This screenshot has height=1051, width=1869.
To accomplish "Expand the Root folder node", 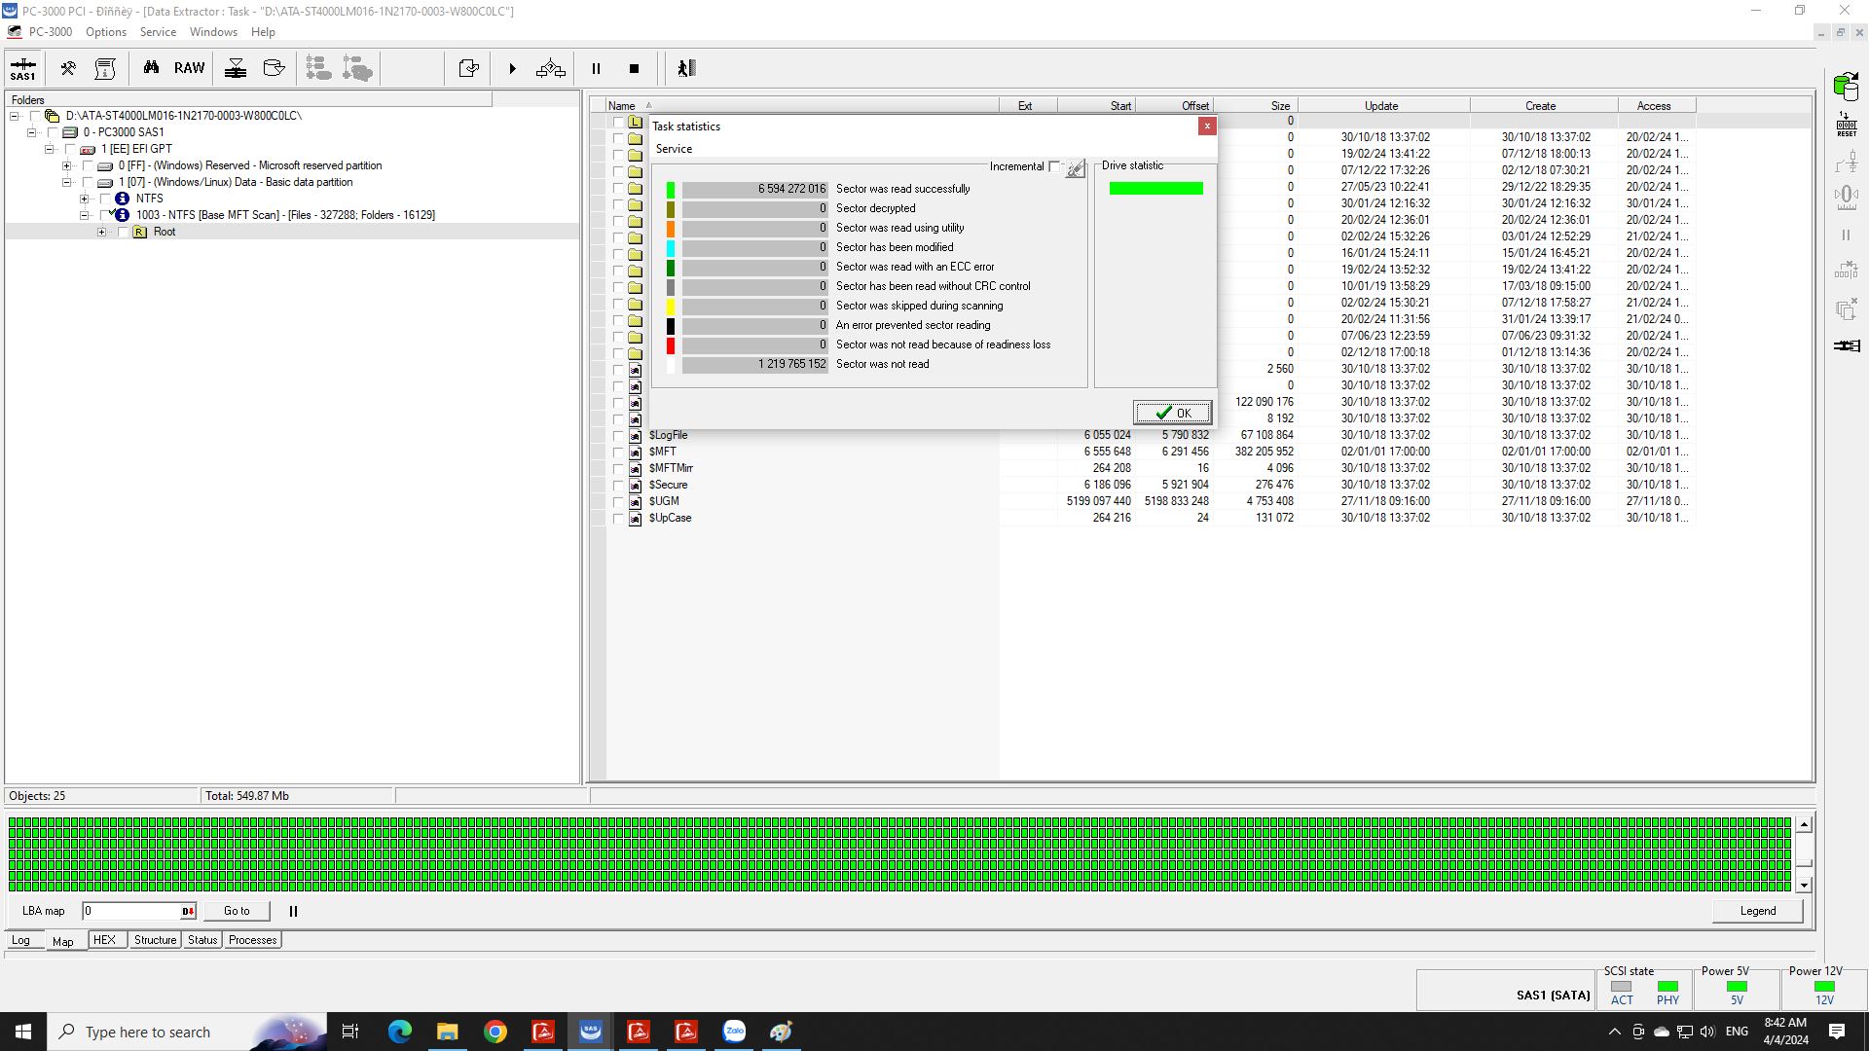I will (x=101, y=232).
